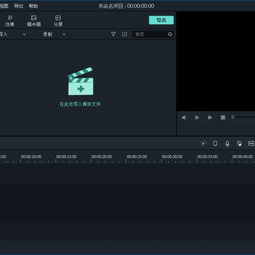
Task: Stop the preview playback
Action: (x=223, y=118)
